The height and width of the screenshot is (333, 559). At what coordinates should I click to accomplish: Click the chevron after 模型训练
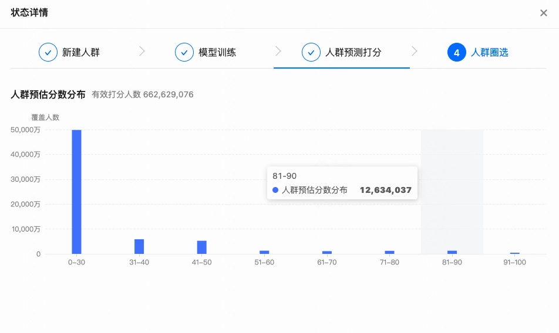point(278,51)
